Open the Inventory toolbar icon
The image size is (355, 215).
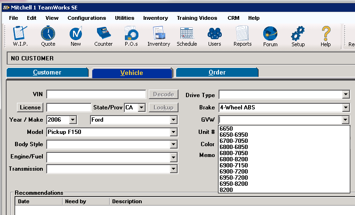click(159, 36)
